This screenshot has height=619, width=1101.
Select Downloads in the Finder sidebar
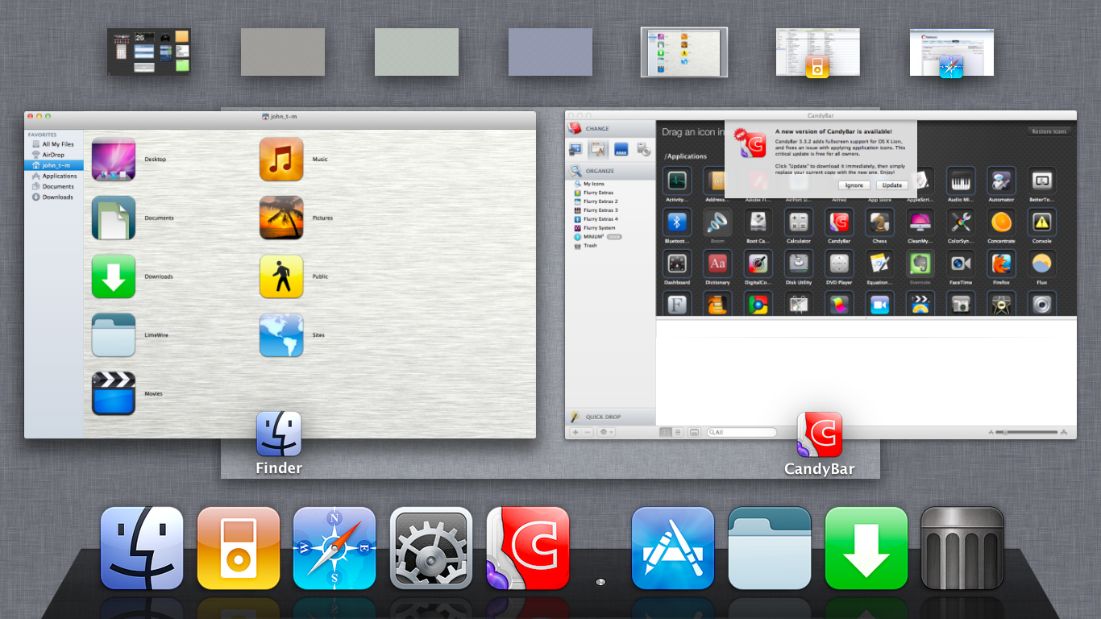point(53,197)
